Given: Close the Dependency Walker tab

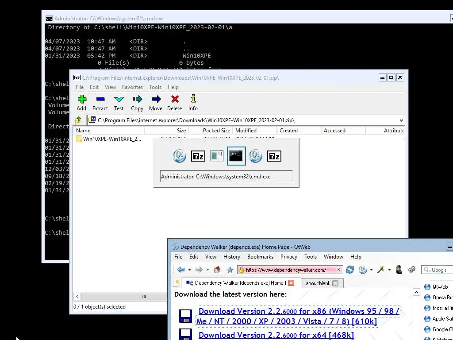Looking at the screenshot, I should click(x=291, y=283).
